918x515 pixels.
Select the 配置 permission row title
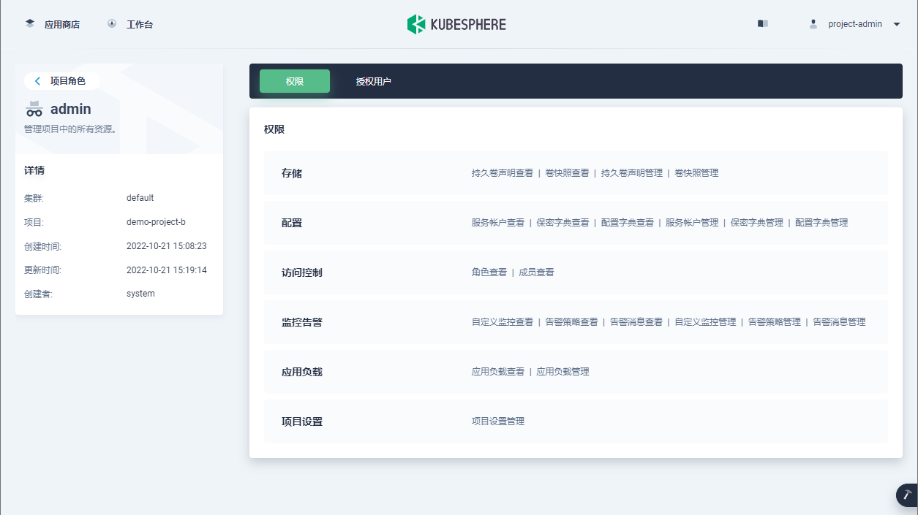292,223
